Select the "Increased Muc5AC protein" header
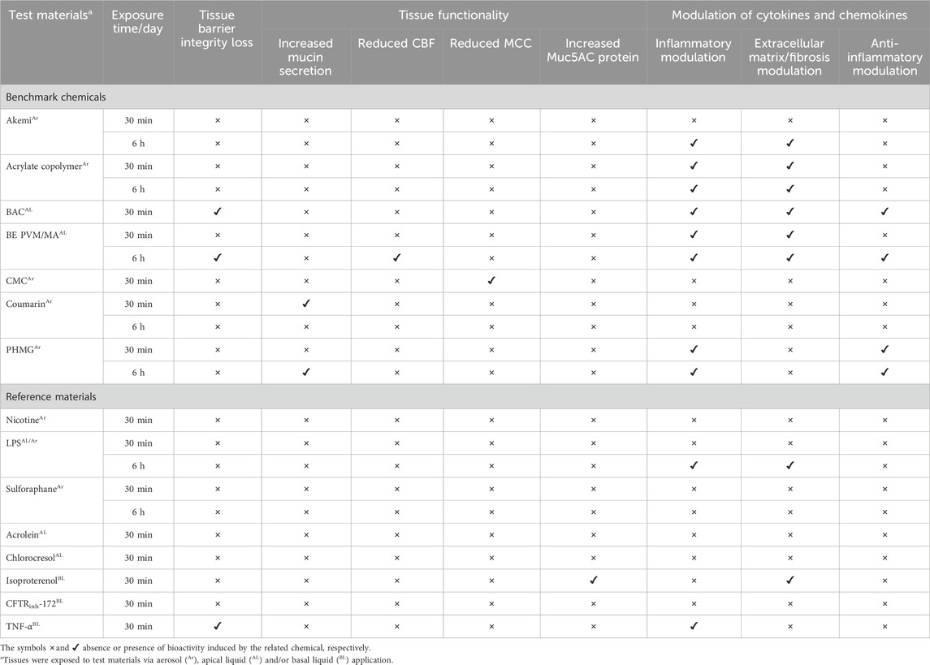930x665 pixels. (592, 50)
